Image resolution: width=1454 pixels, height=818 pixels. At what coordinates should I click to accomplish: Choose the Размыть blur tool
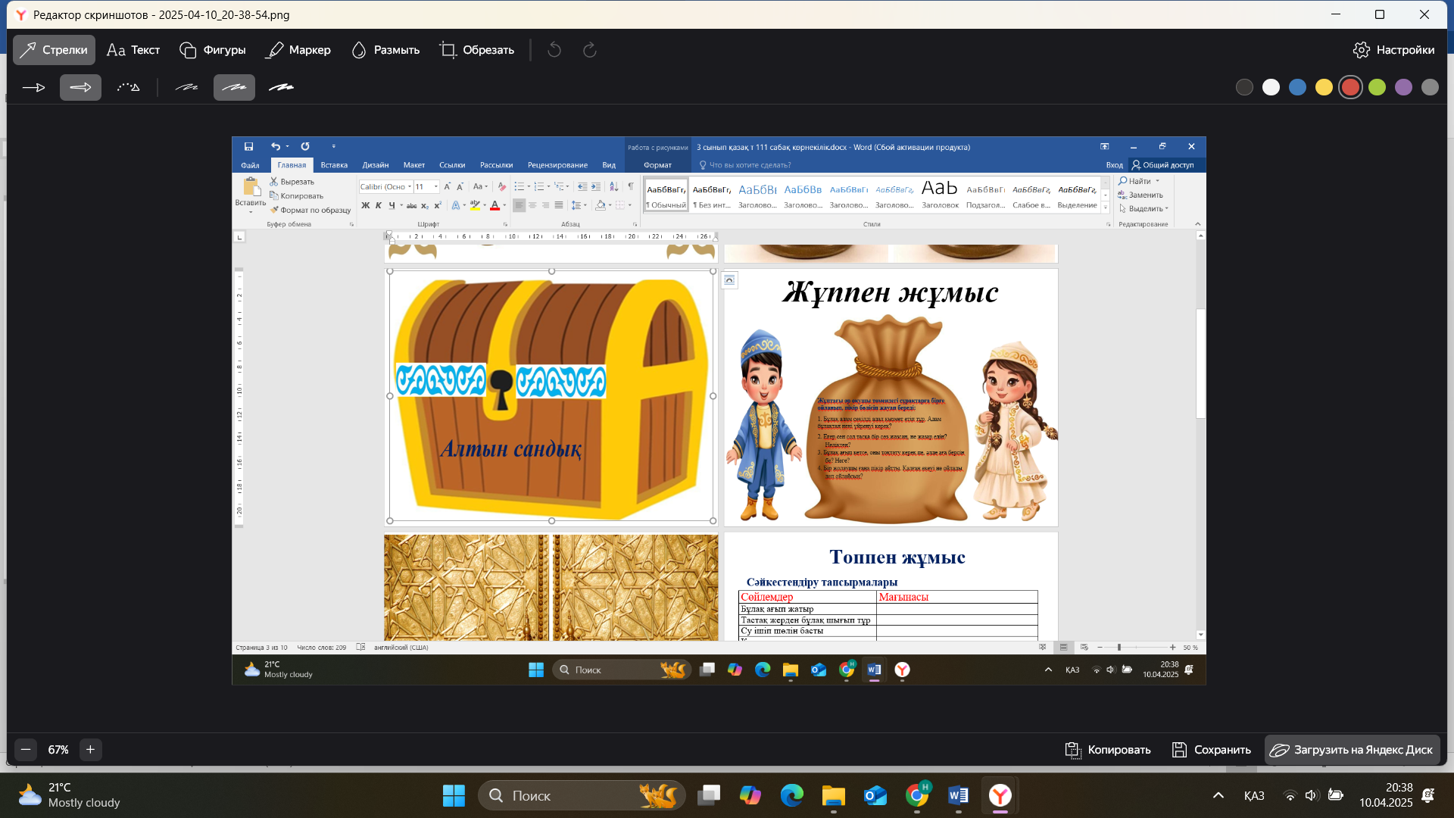[385, 50]
